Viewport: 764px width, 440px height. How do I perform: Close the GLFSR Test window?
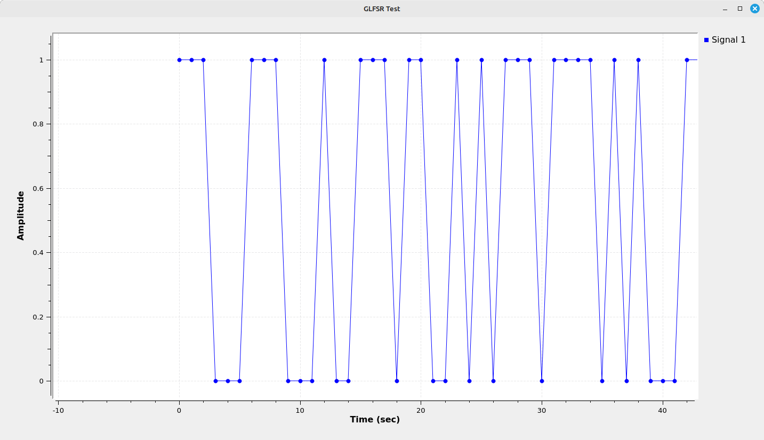(754, 9)
